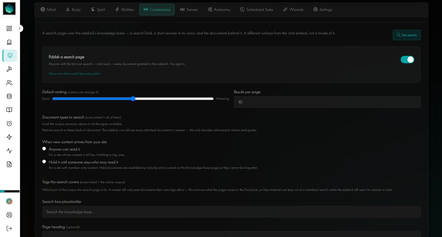The height and width of the screenshot is (237, 442).
Task: Select the highlighted sidekick robot sidebar icon
Action: tap(10, 56)
